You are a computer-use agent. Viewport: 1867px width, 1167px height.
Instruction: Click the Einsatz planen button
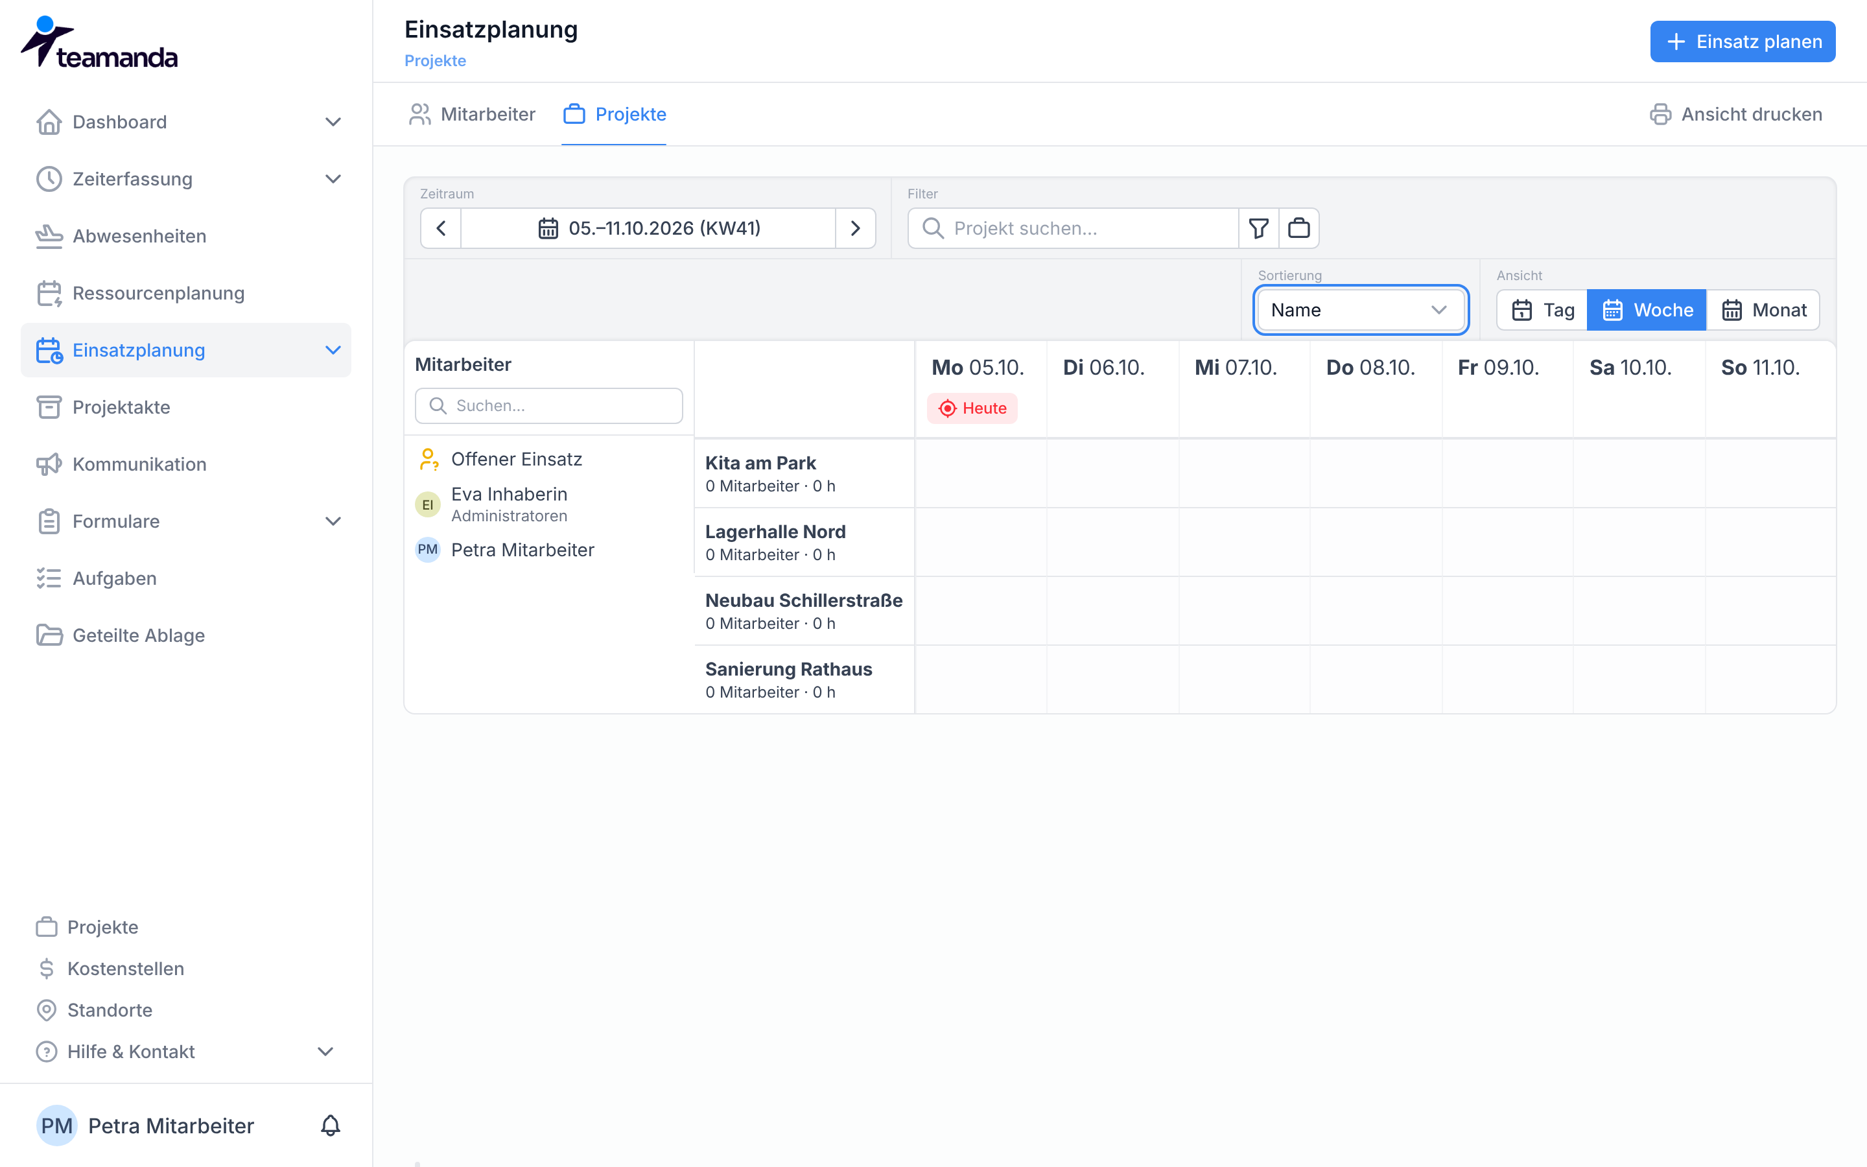tap(1743, 41)
